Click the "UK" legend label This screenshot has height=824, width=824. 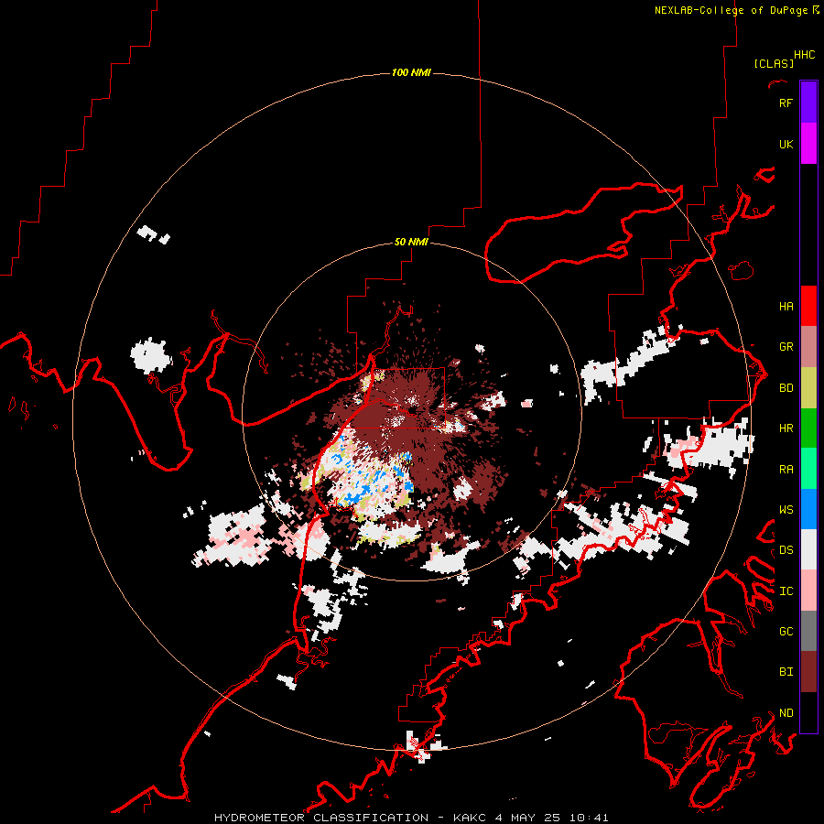786,144
